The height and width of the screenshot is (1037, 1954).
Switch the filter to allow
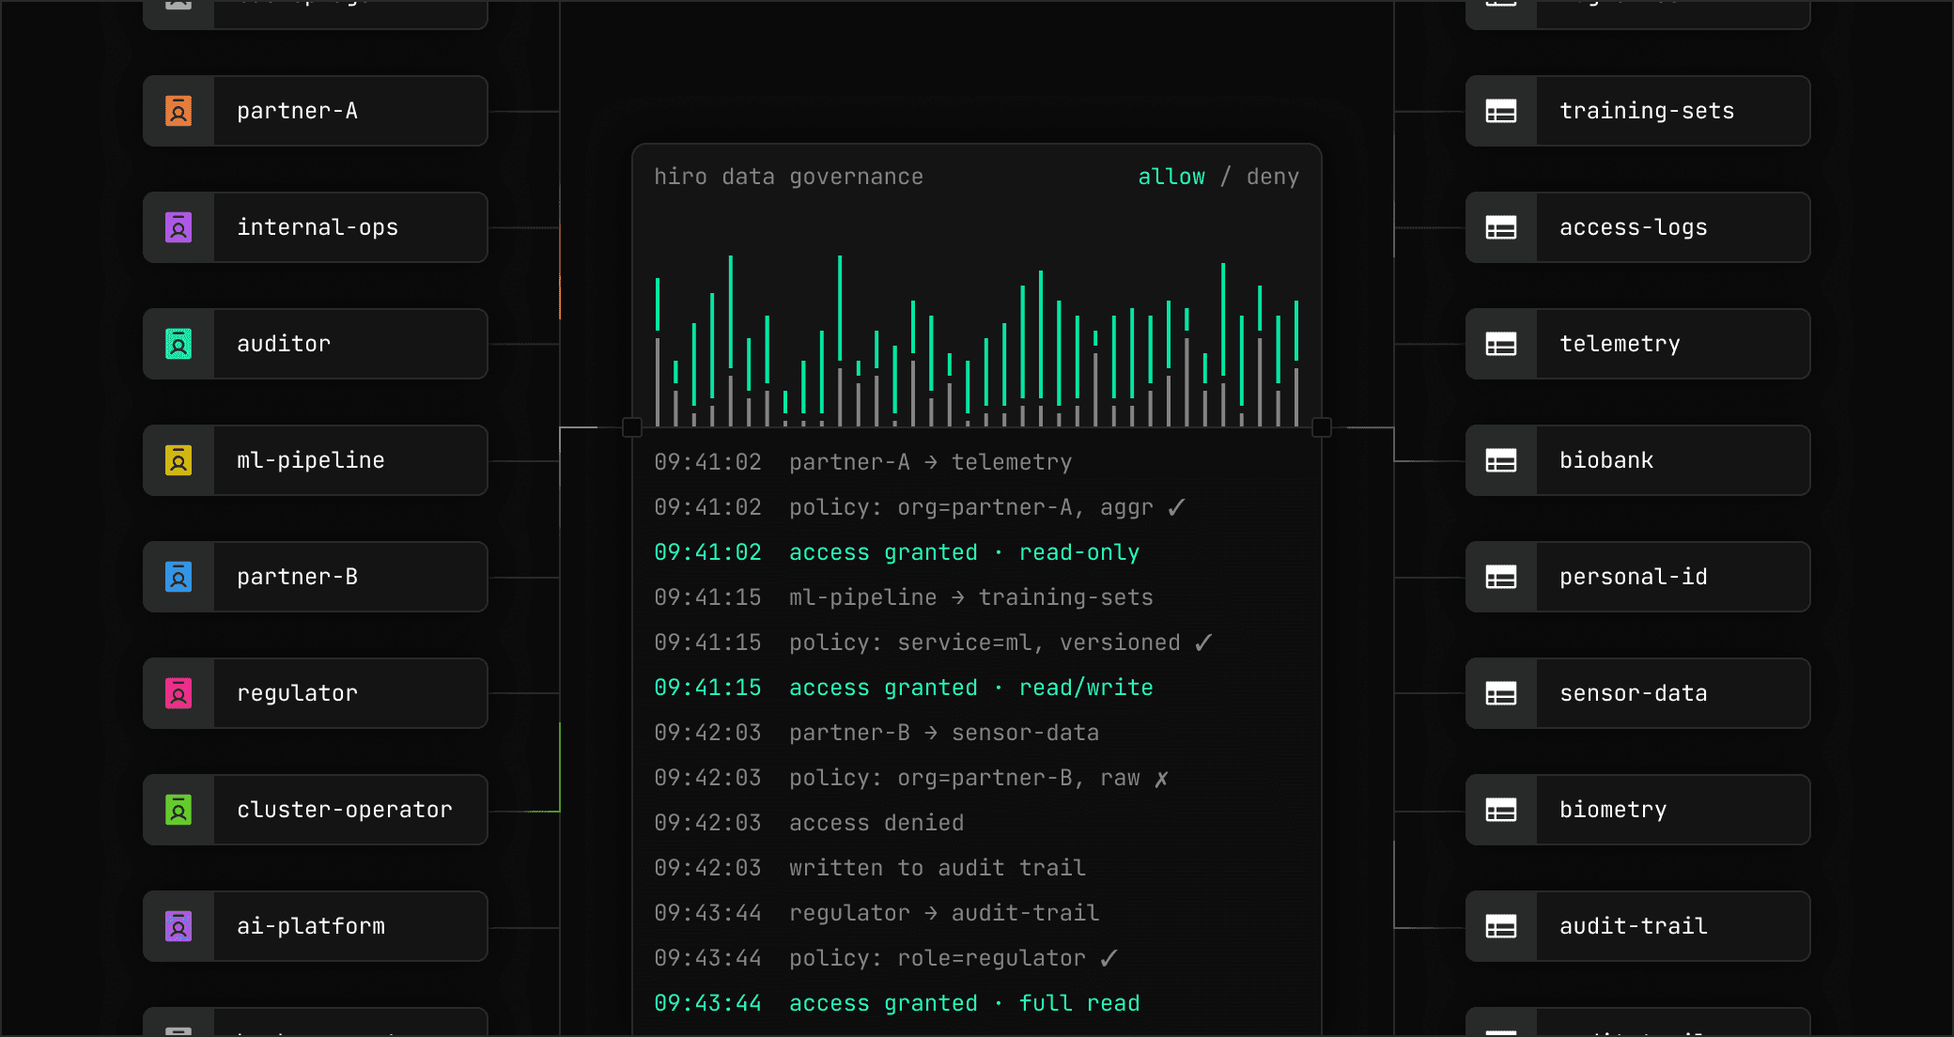click(1171, 177)
